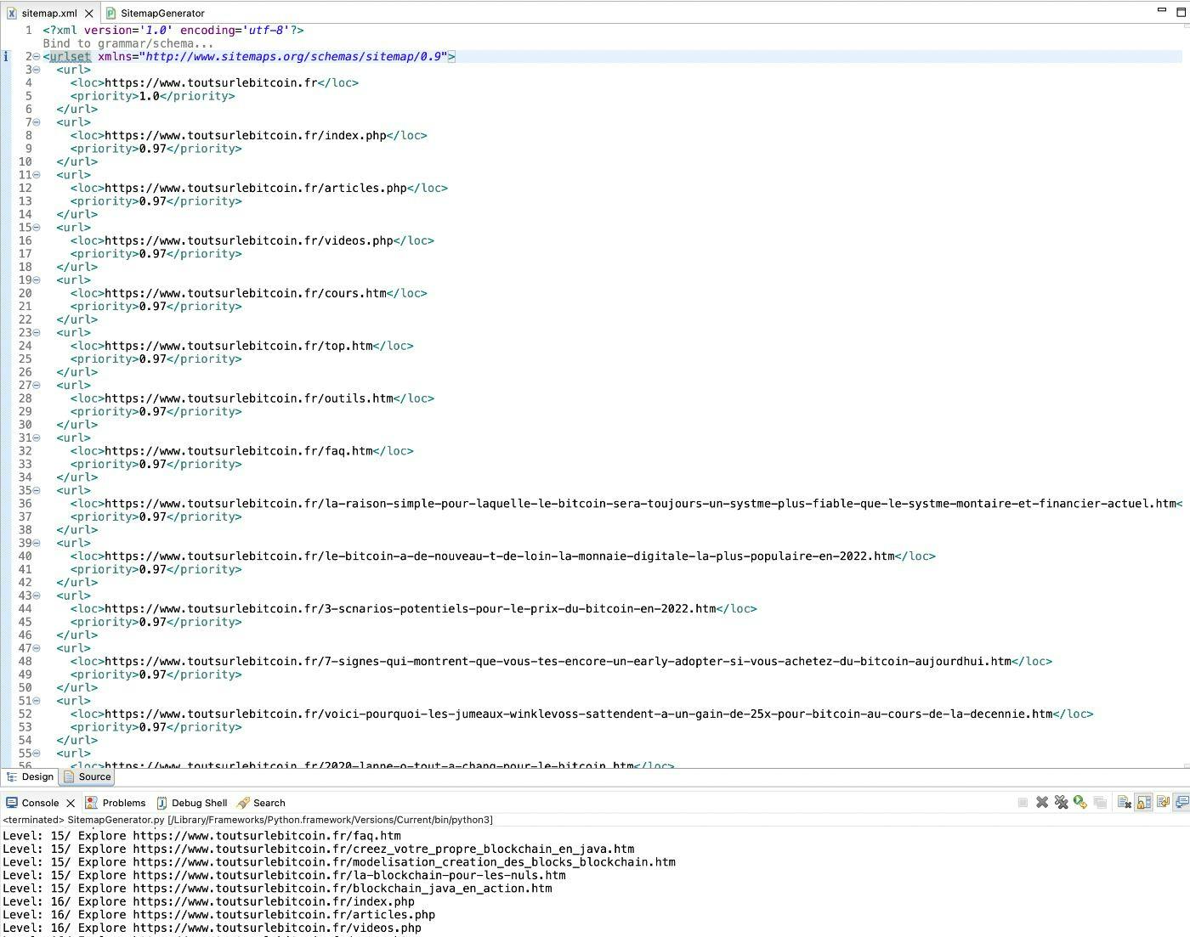The width and height of the screenshot is (1190, 937).
Task: Toggle Scroll Lock in the Console
Action: [1143, 803]
